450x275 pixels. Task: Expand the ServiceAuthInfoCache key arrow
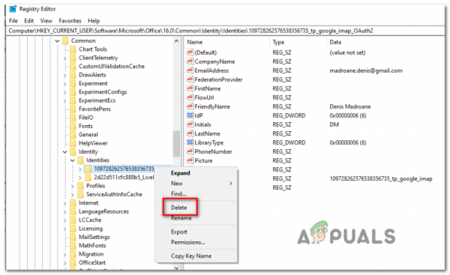point(72,194)
